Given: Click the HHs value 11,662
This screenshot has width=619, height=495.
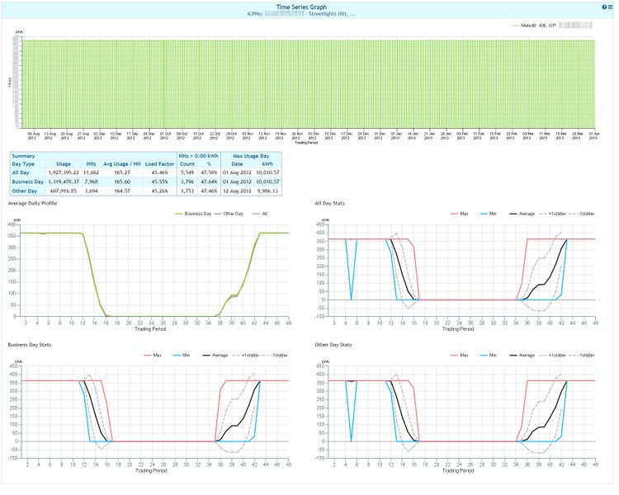Looking at the screenshot, I should point(91,172).
